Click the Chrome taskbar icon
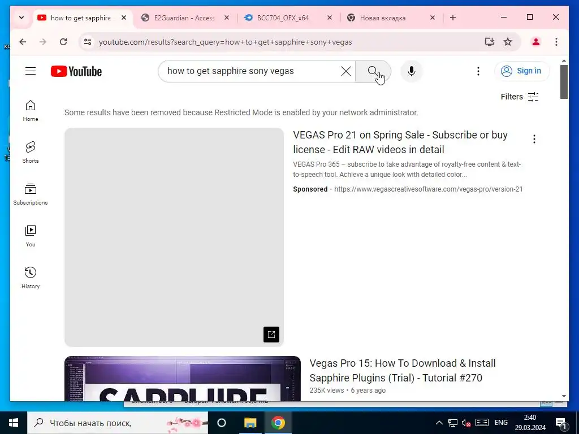Image resolution: width=579 pixels, height=434 pixels. [x=278, y=423]
